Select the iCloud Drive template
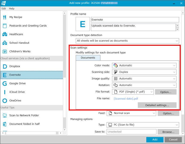Screen dimensions: 185x144 click(x=32, y=92)
